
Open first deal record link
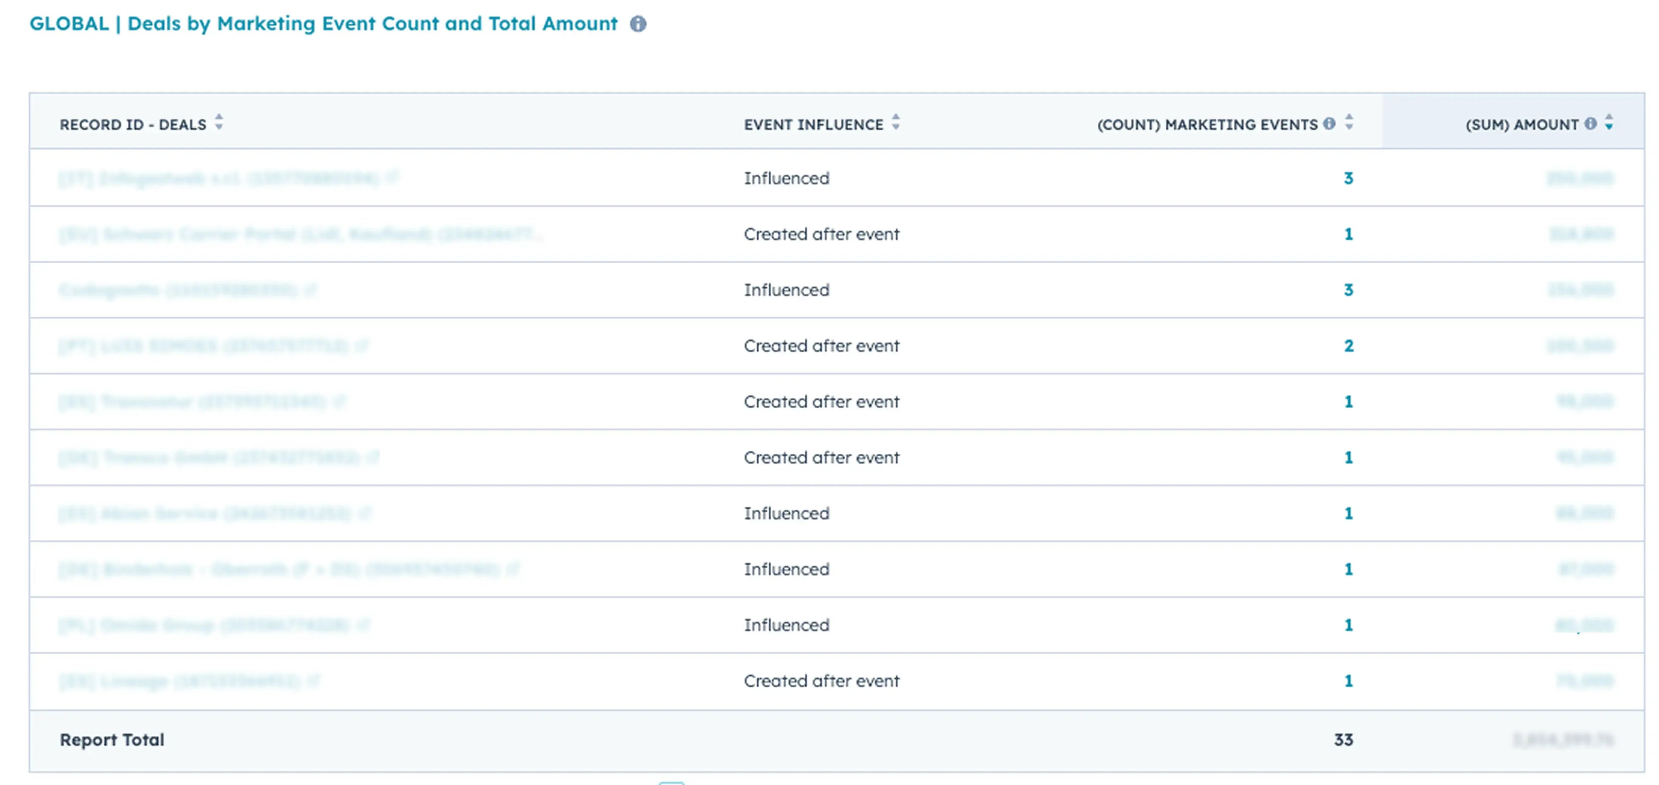pyautogui.click(x=219, y=178)
